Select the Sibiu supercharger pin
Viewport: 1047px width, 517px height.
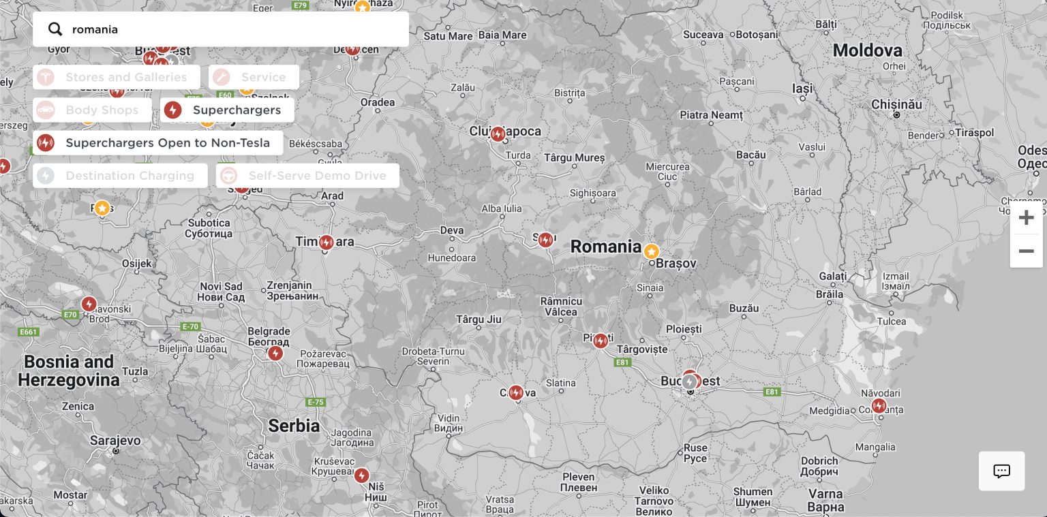pos(545,240)
